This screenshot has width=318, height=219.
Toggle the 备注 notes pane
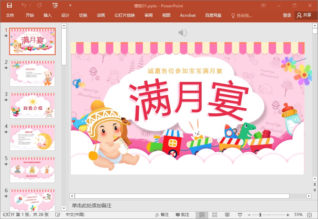162,215
